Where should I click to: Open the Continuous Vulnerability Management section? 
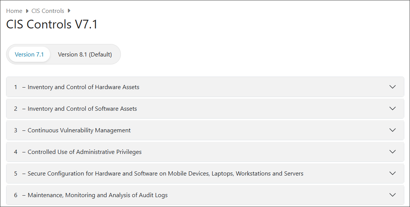[205, 130]
